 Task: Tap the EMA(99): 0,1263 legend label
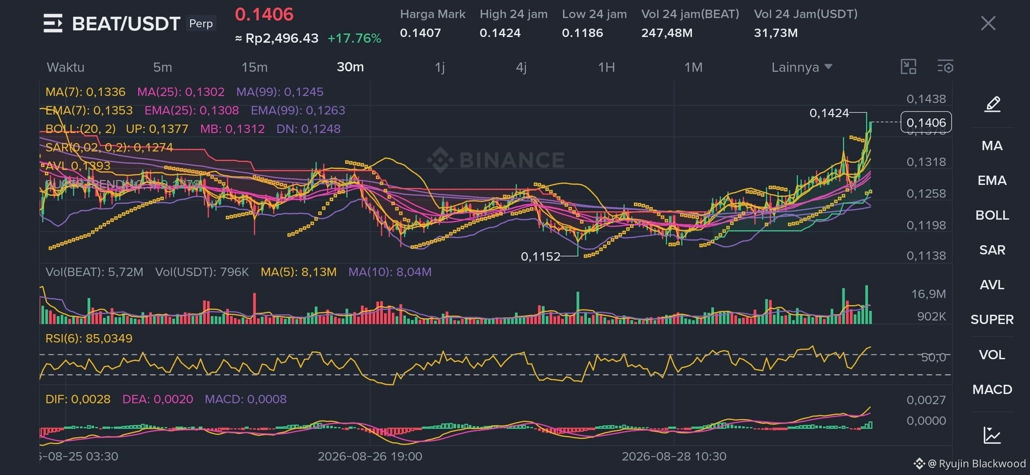[298, 110]
